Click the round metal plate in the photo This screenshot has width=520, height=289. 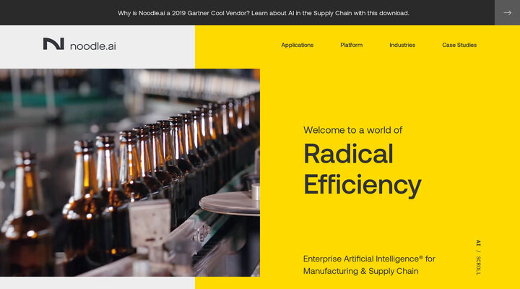pyautogui.click(x=230, y=203)
